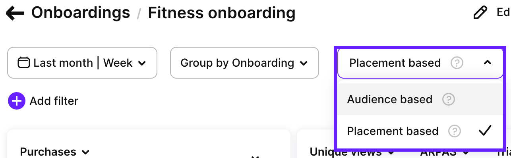Select the Placement based menu option
511x158 pixels.
coord(421,131)
